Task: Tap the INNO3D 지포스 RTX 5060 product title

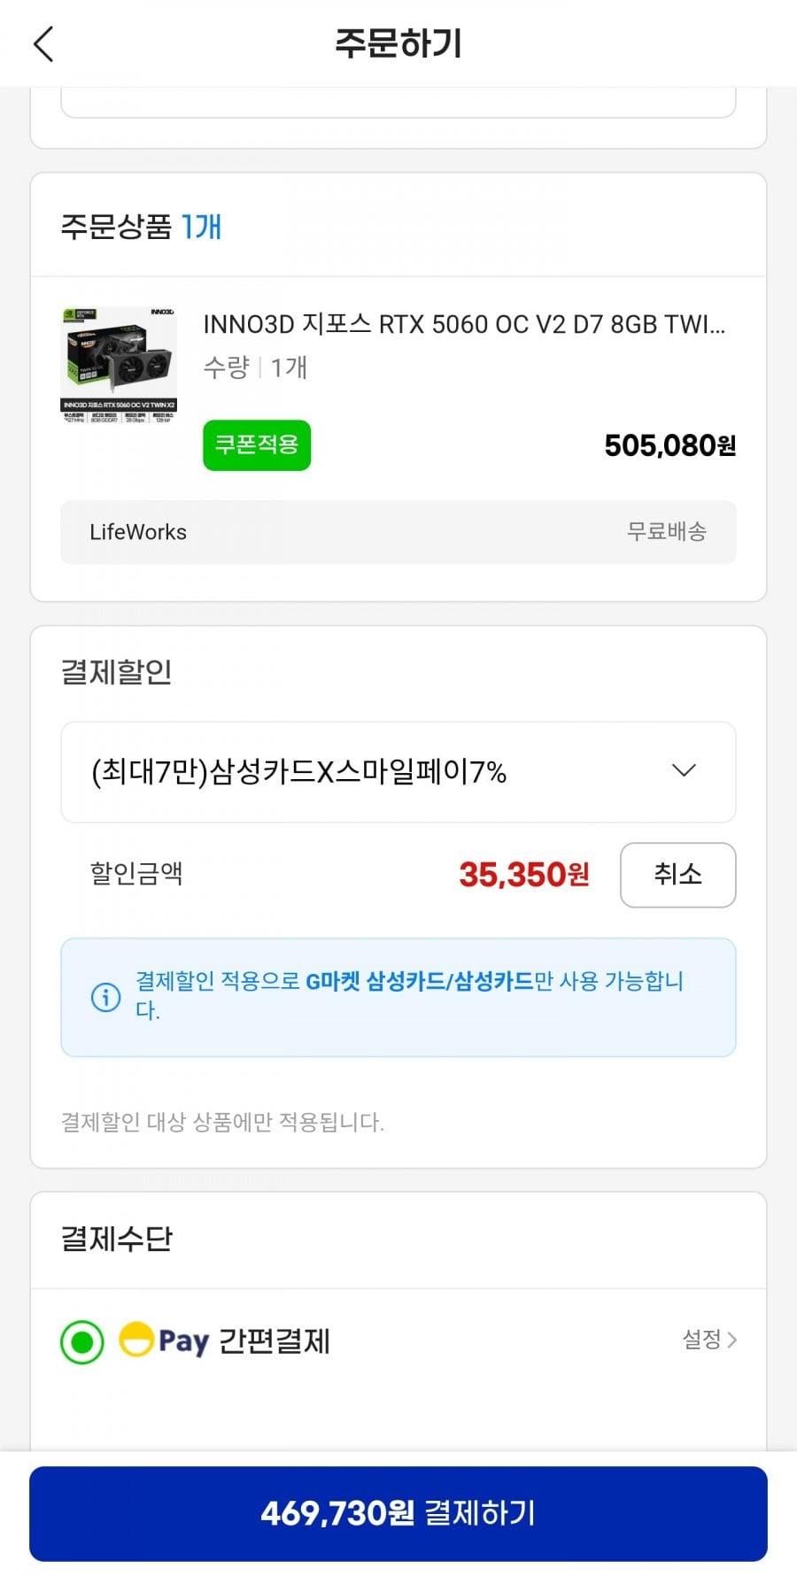Action: coord(464,325)
